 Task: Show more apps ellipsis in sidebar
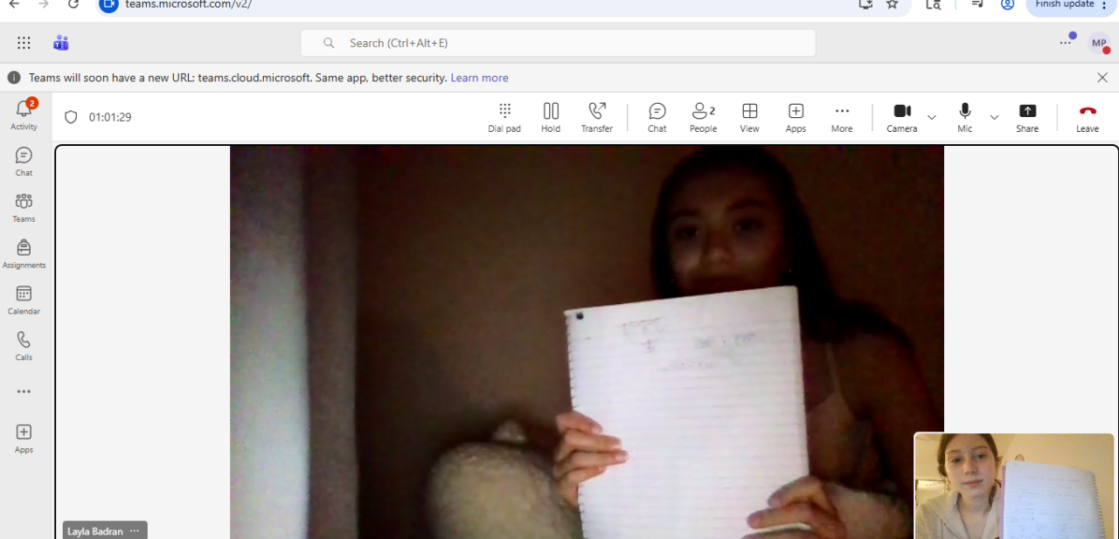(24, 392)
